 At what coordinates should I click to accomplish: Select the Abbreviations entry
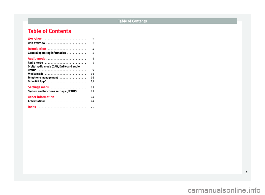[x=37, y=101]
